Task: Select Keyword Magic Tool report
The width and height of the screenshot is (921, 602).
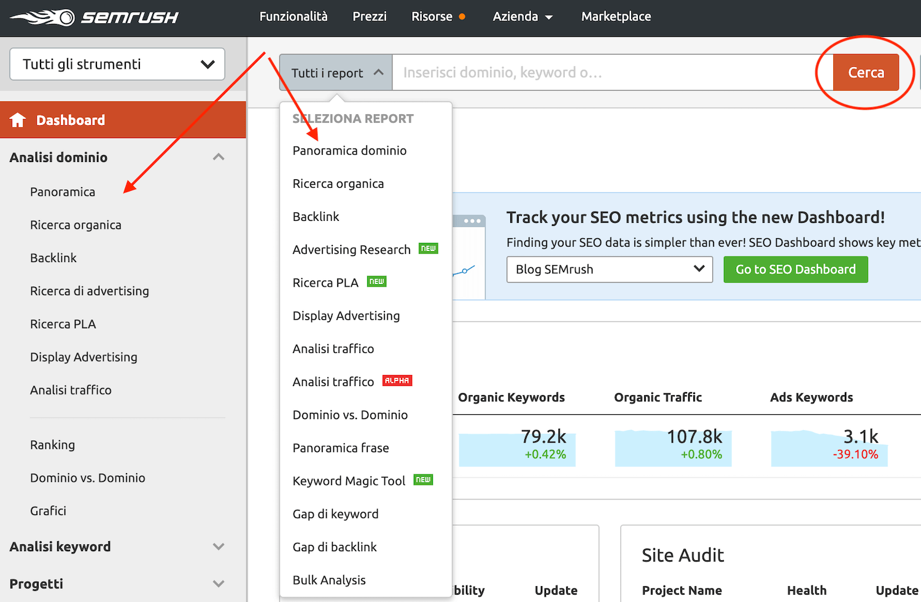Action: click(x=349, y=481)
